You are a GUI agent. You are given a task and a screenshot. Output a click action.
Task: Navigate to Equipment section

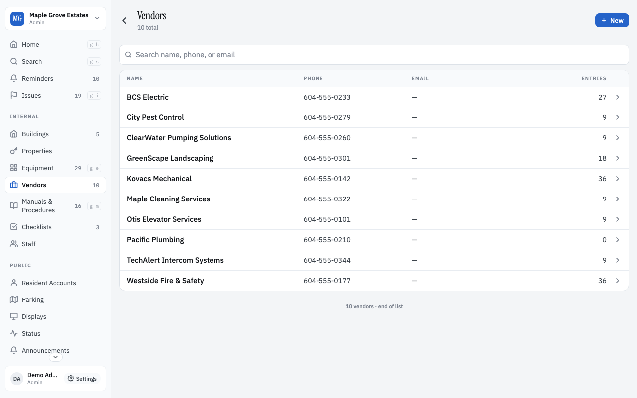pos(55,168)
